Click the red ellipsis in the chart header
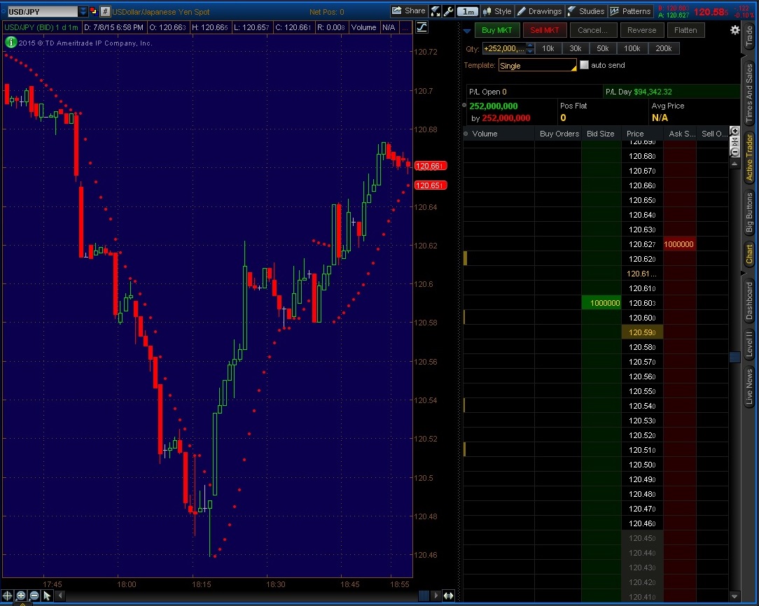The height and width of the screenshot is (606, 759). pos(405,27)
